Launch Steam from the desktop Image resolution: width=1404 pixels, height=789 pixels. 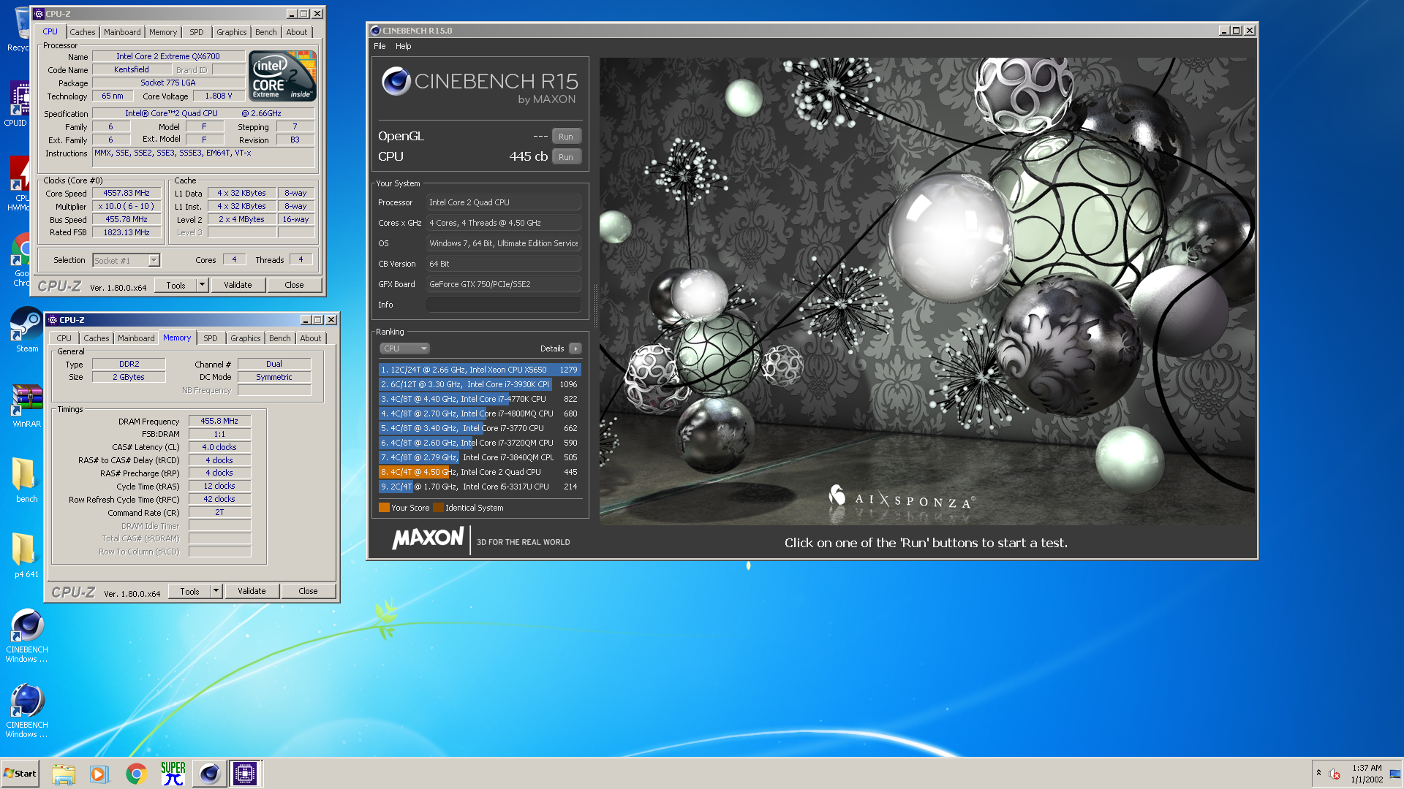[x=27, y=330]
